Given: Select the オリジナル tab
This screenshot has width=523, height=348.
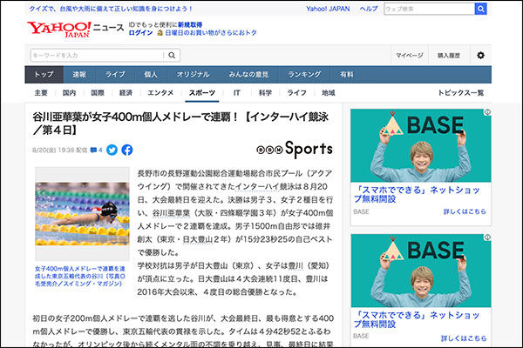Looking at the screenshot, I should pyautogui.click(x=194, y=75).
